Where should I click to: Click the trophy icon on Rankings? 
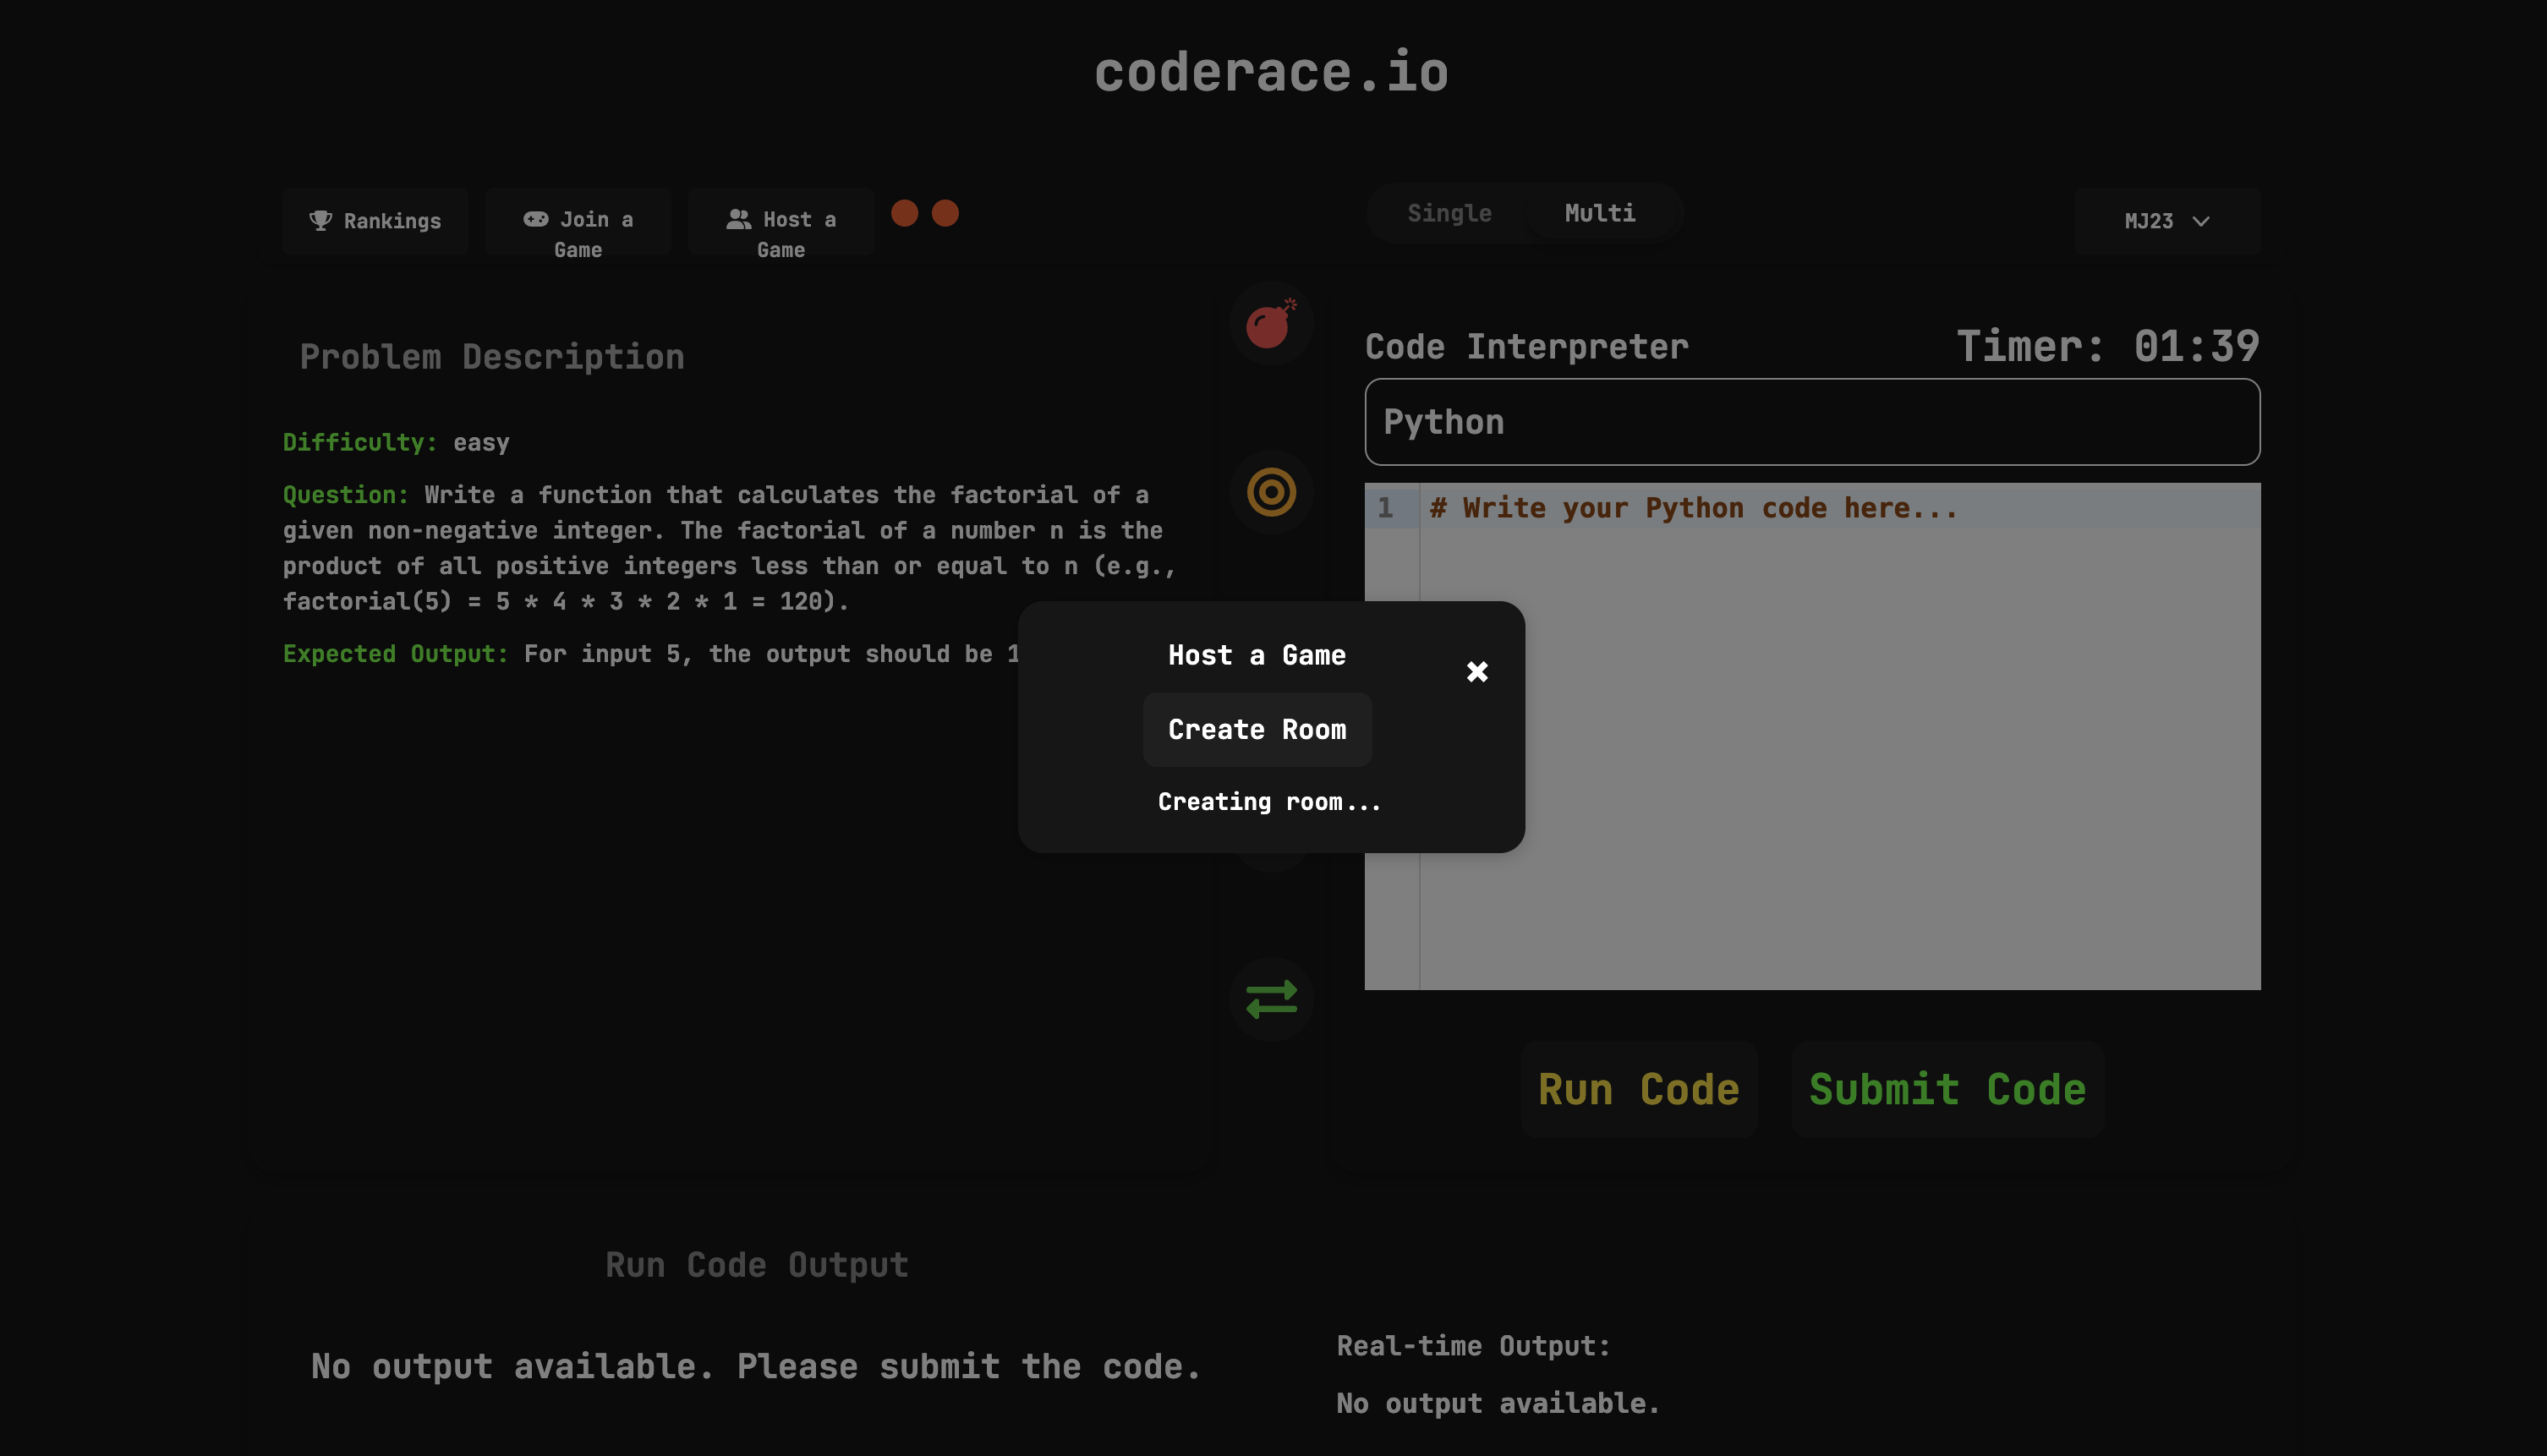click(x=320, y=220)
